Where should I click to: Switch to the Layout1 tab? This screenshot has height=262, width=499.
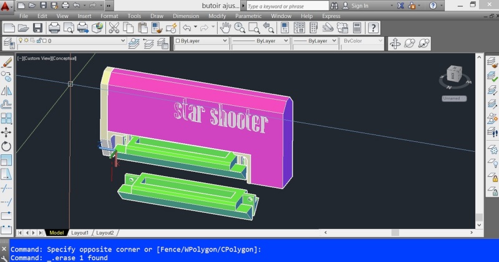(79, 233)
